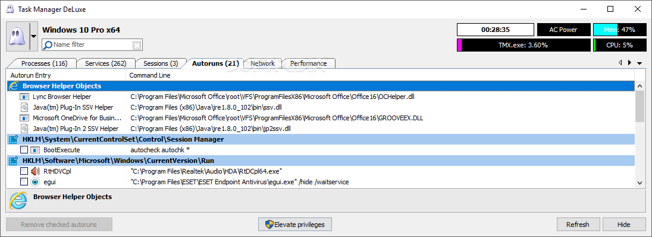This screenshot has height=237, width=652.
Task: Switch to the Processes (116) tab
Action: 45,63
